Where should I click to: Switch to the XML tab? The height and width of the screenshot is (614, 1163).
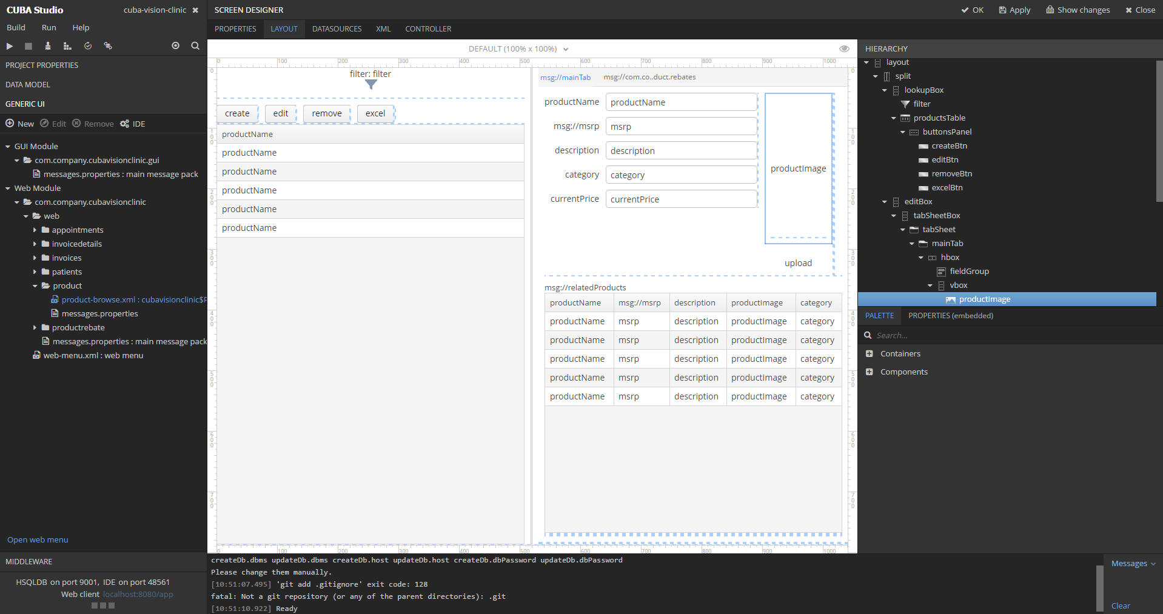[383, 29]
